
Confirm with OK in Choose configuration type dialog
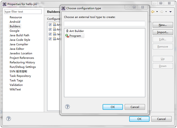point(113,107)
